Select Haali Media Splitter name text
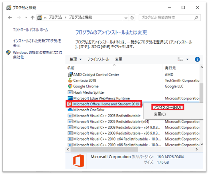Viewport: 209px width, 175px height. [x=89, y=92]
